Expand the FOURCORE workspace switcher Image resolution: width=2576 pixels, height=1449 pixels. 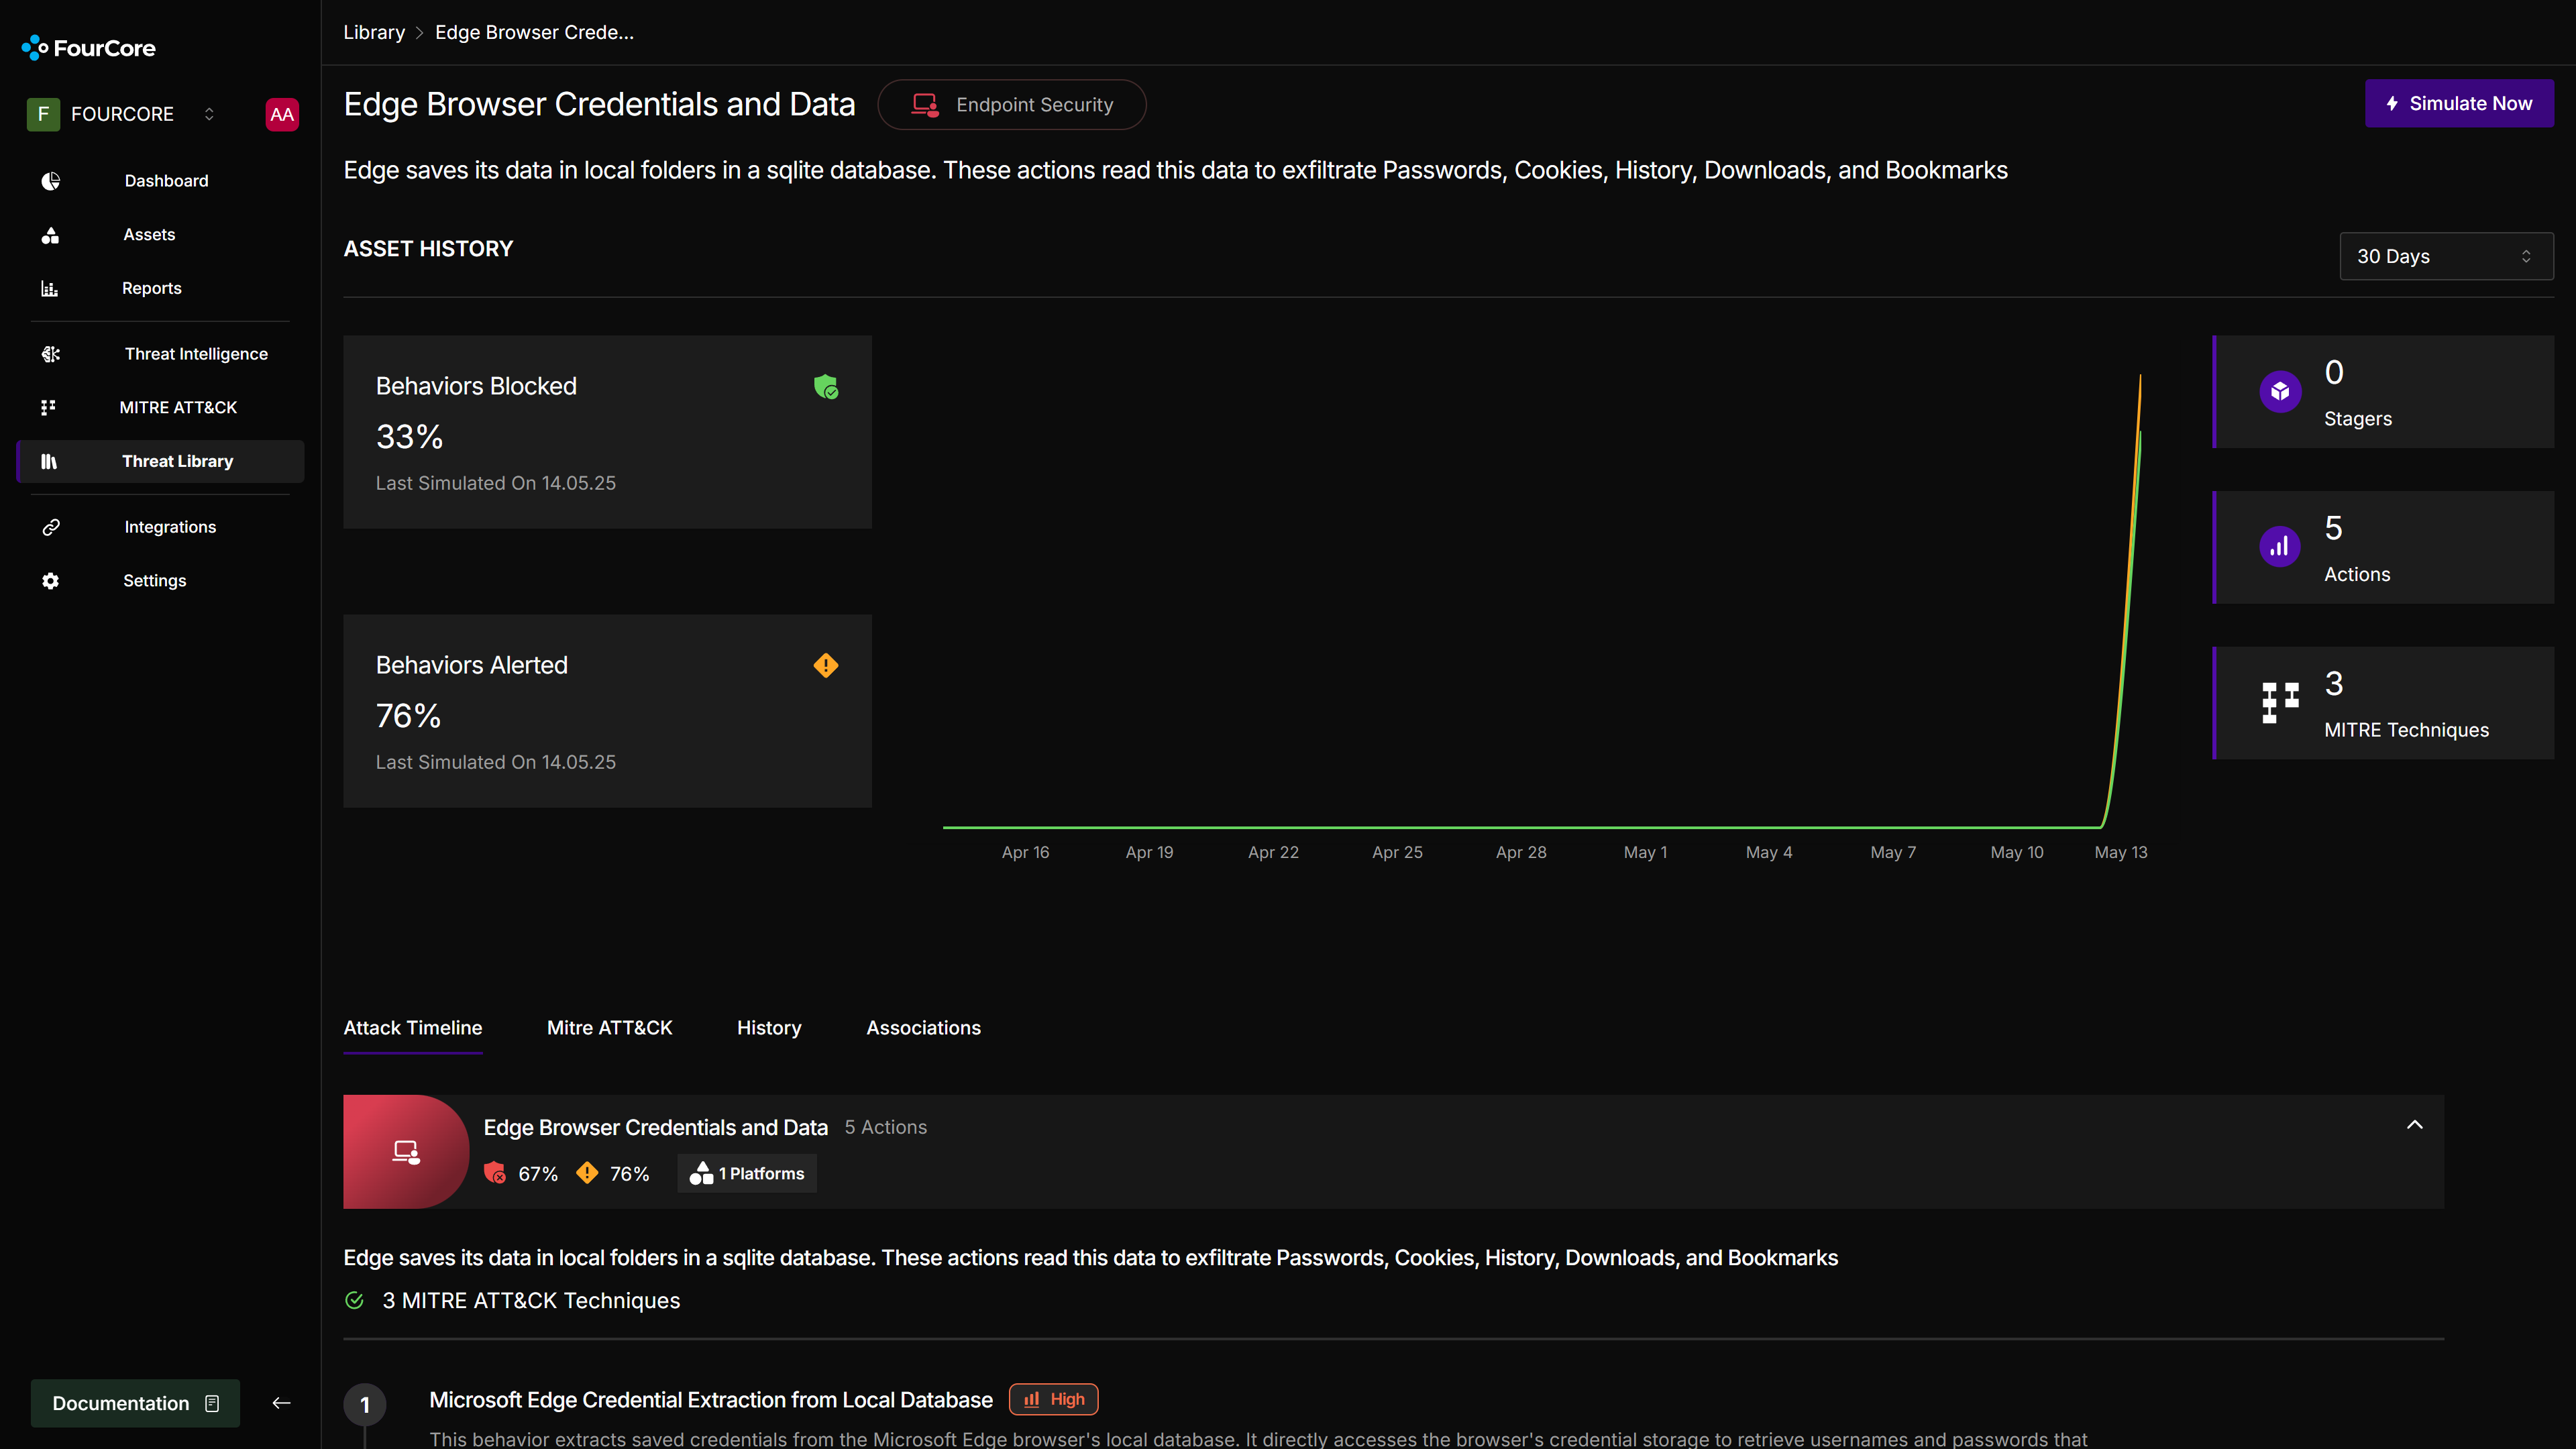click(x=209, y=114)
